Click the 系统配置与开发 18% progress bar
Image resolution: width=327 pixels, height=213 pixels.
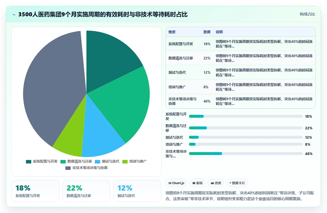(x=246, y=116)
